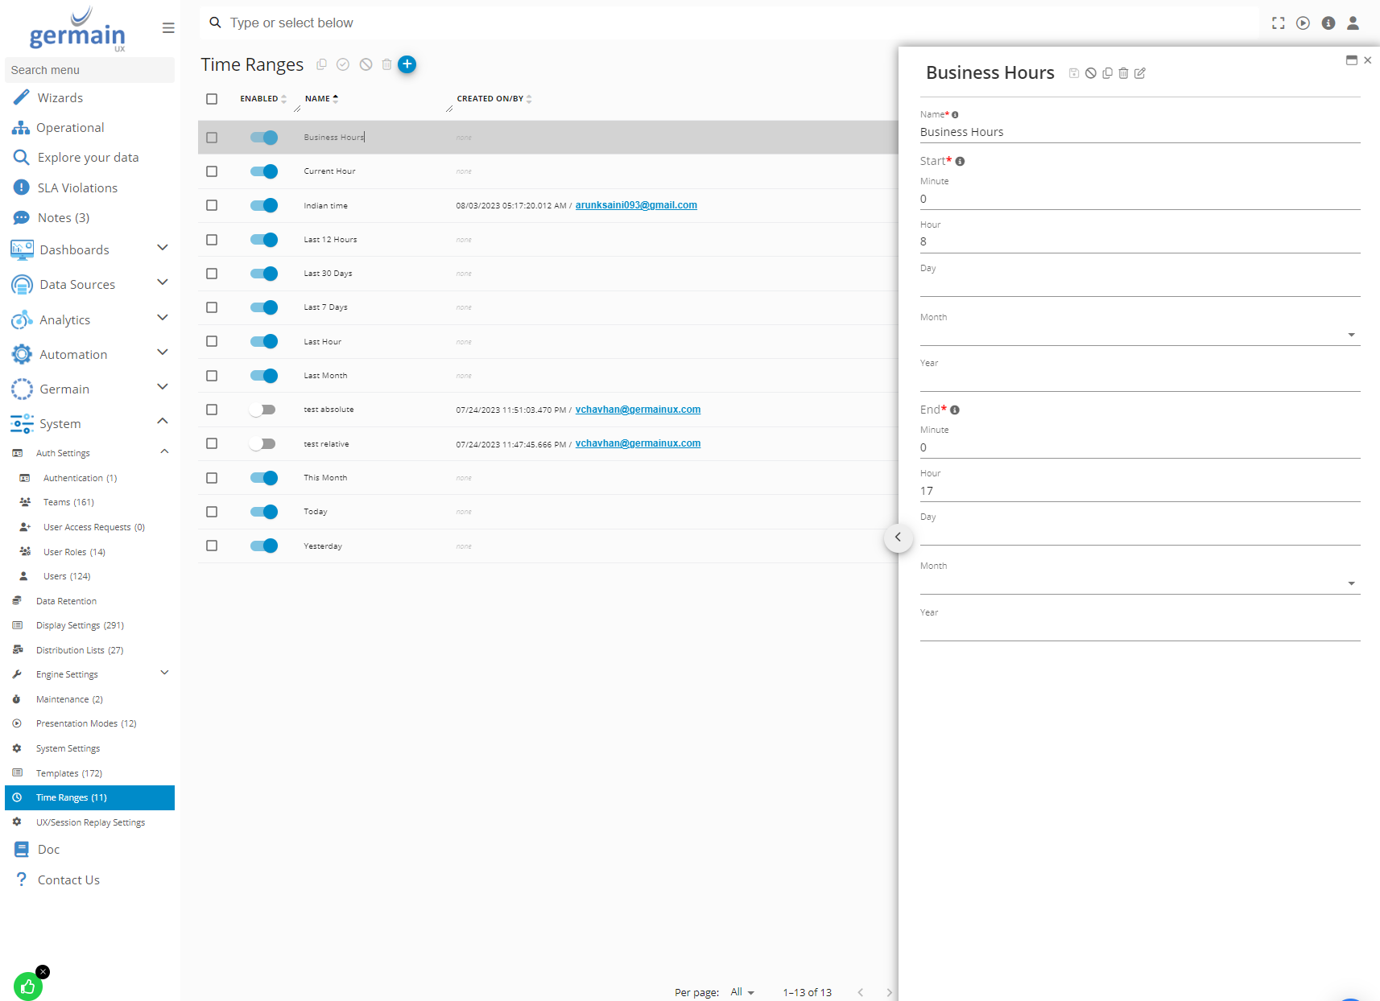
Task: Enable the test absolute toggle
Action: coord(263,410)
